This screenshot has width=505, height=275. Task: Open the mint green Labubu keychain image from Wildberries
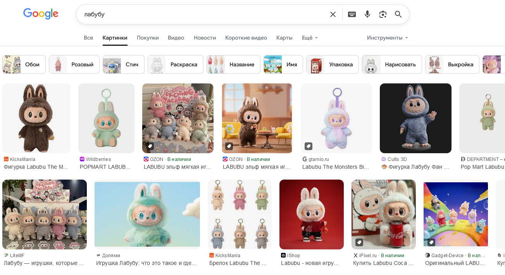[106, 118]
